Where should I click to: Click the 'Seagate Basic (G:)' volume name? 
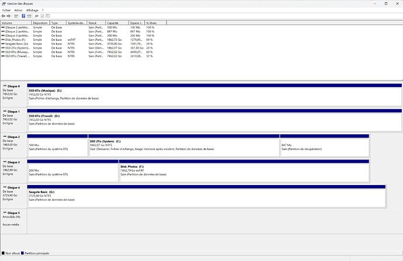[x=17, y=44]
